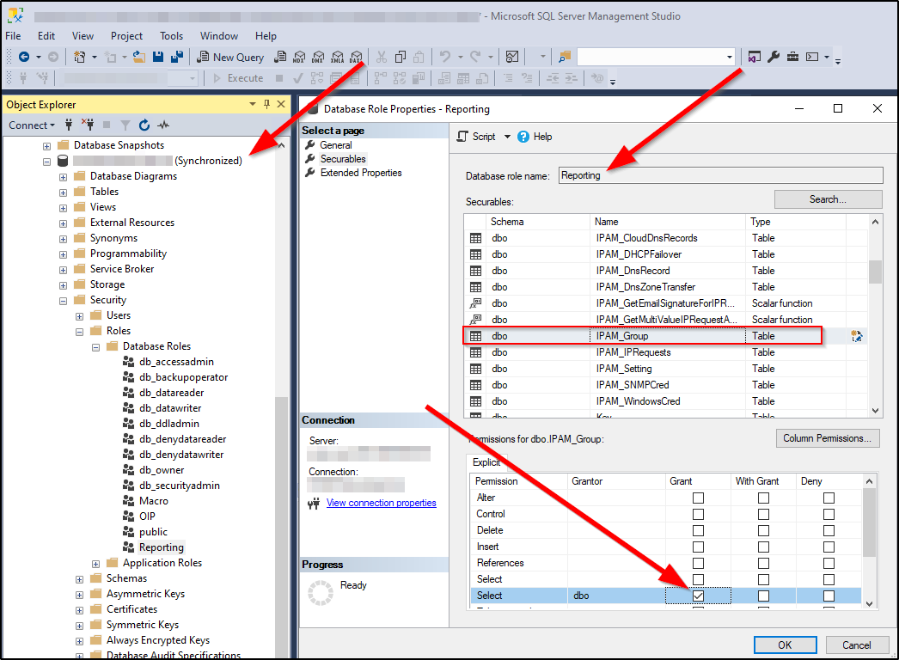Open the Tools menu
Screen dimensions: 899x660
coord(171,36)
